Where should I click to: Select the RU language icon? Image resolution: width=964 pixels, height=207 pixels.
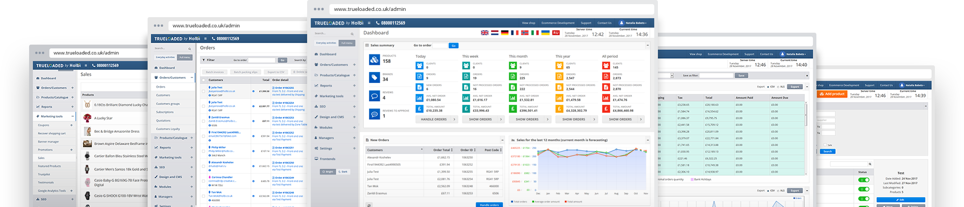(556, 33)
